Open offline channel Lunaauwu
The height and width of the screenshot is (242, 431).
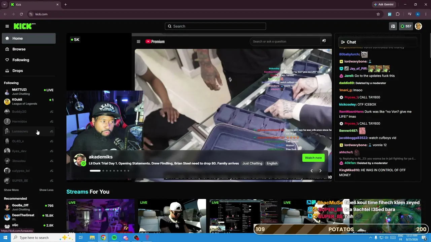29,131
